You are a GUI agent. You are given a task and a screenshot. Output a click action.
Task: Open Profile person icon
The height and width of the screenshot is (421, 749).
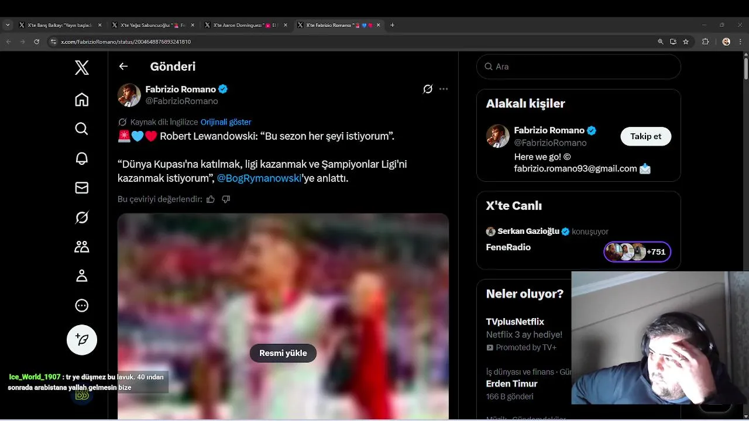pyautogui.click(x=82, y=276)
